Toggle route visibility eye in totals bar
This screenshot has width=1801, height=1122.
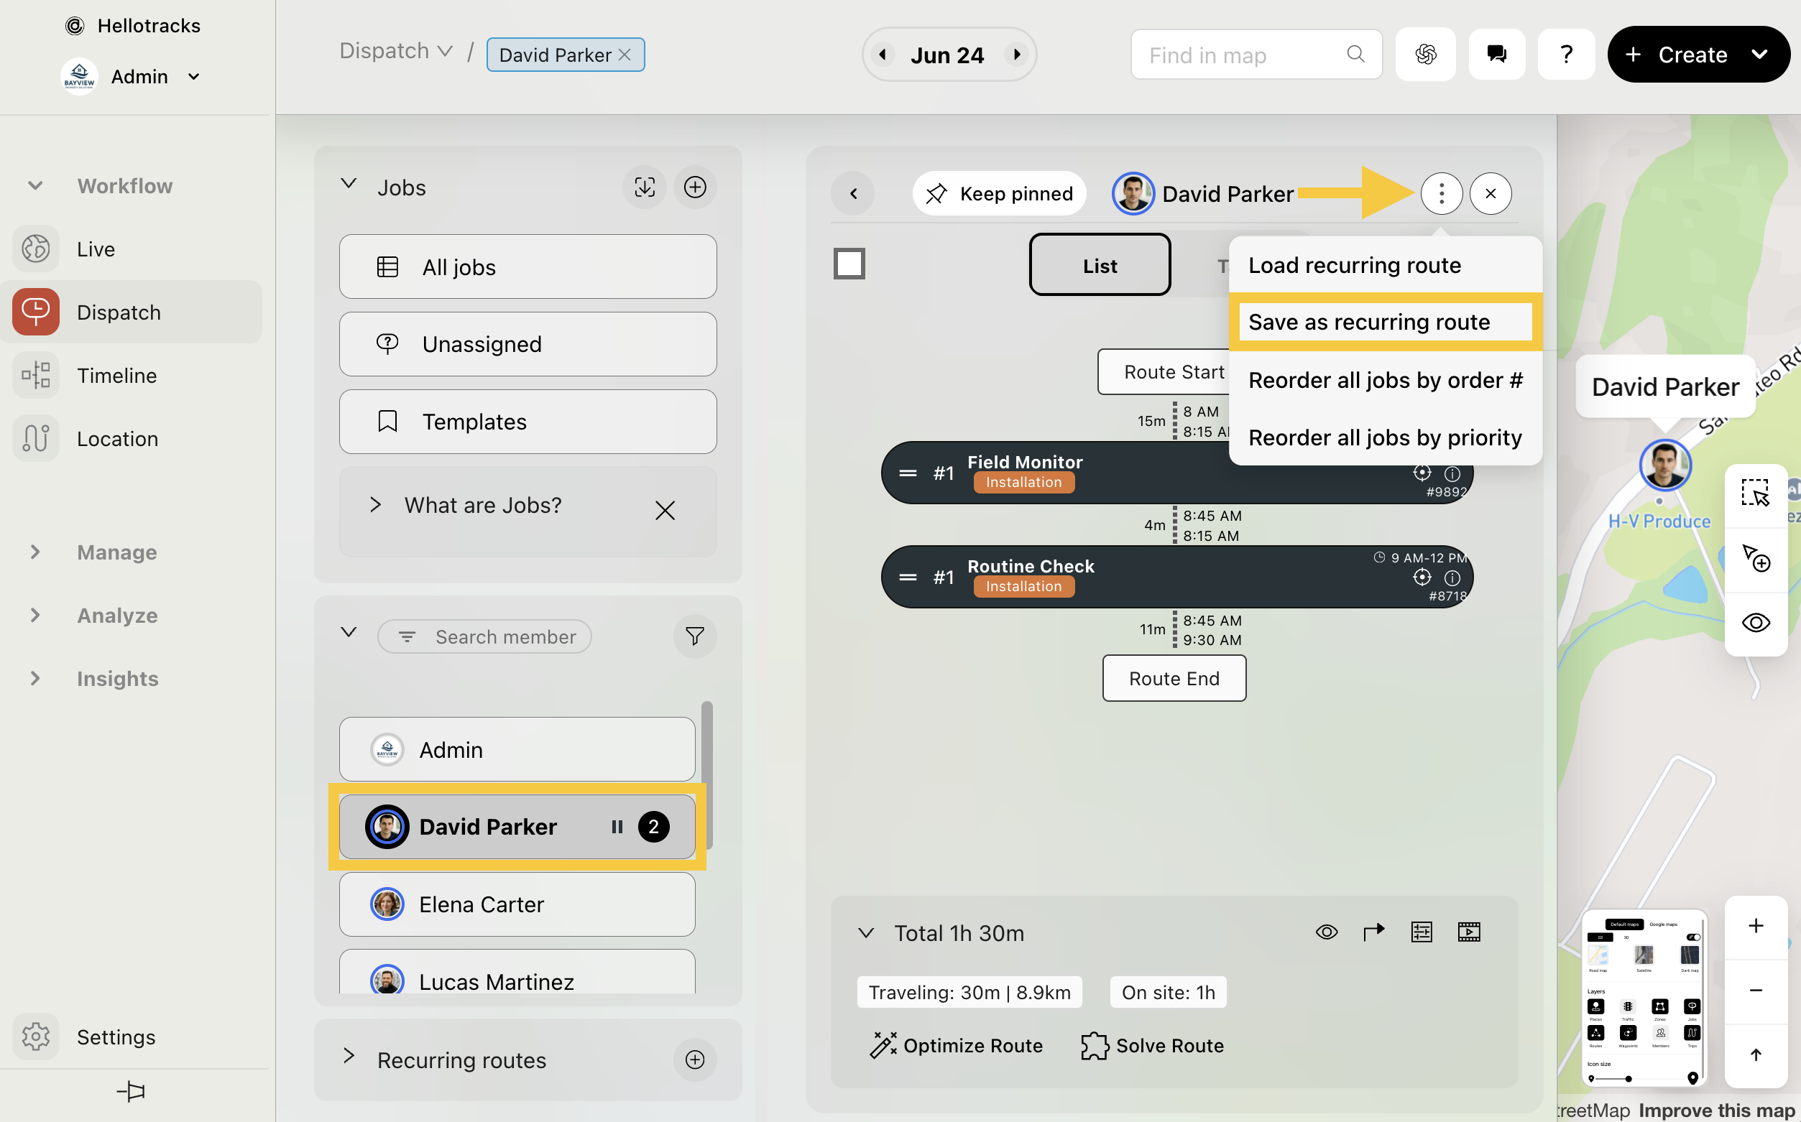[x=1327, y=932]
